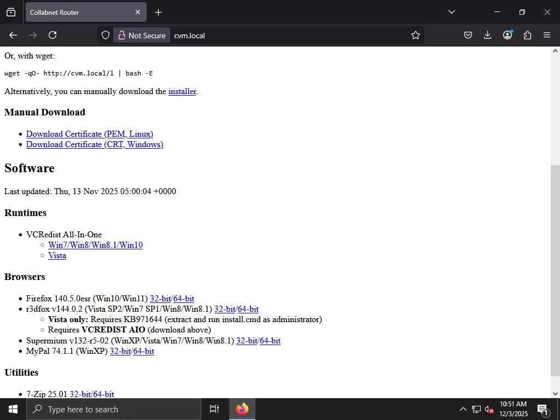Bookmark this page with the star icon
Image resolution: width=560 pixels, height=420 pixels.
pos(415,35)
